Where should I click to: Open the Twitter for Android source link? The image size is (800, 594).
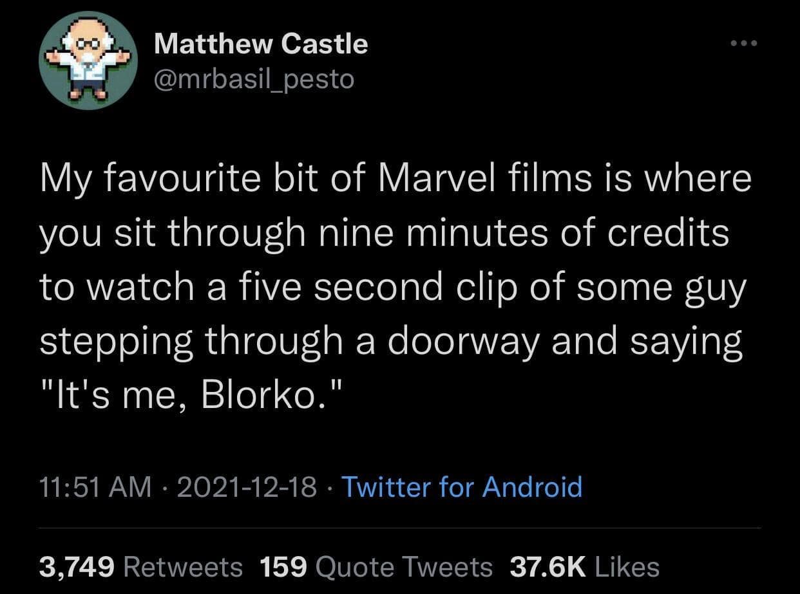coord(462,488)
